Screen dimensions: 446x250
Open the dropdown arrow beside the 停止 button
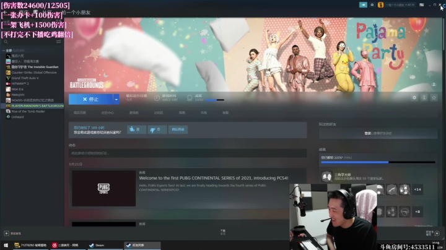(116, 99)
